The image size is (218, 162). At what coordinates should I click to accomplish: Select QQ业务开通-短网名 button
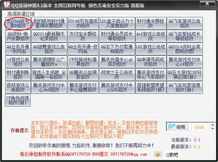(x=83, y=49)
